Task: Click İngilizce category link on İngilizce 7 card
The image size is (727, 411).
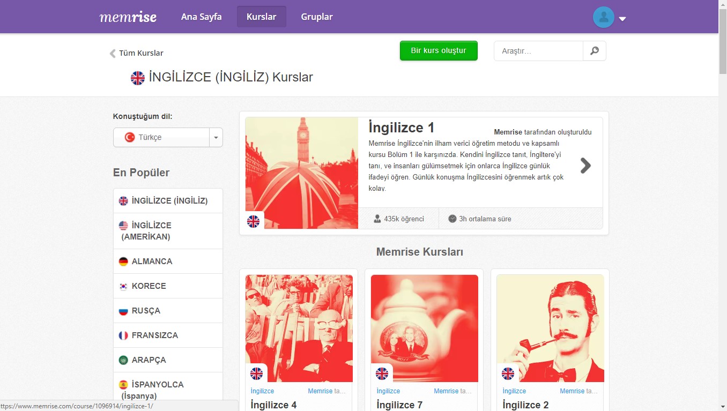Action: 388,391
